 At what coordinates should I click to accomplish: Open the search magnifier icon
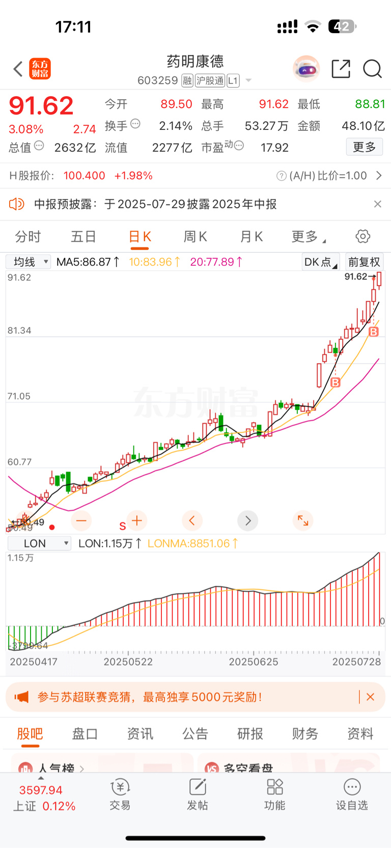click(372, 69)
